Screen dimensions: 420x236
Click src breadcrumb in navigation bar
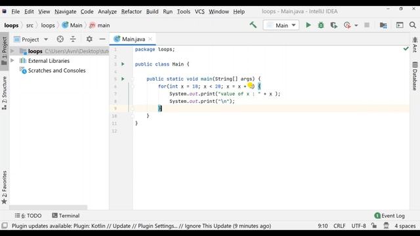(x=30, y=26)
